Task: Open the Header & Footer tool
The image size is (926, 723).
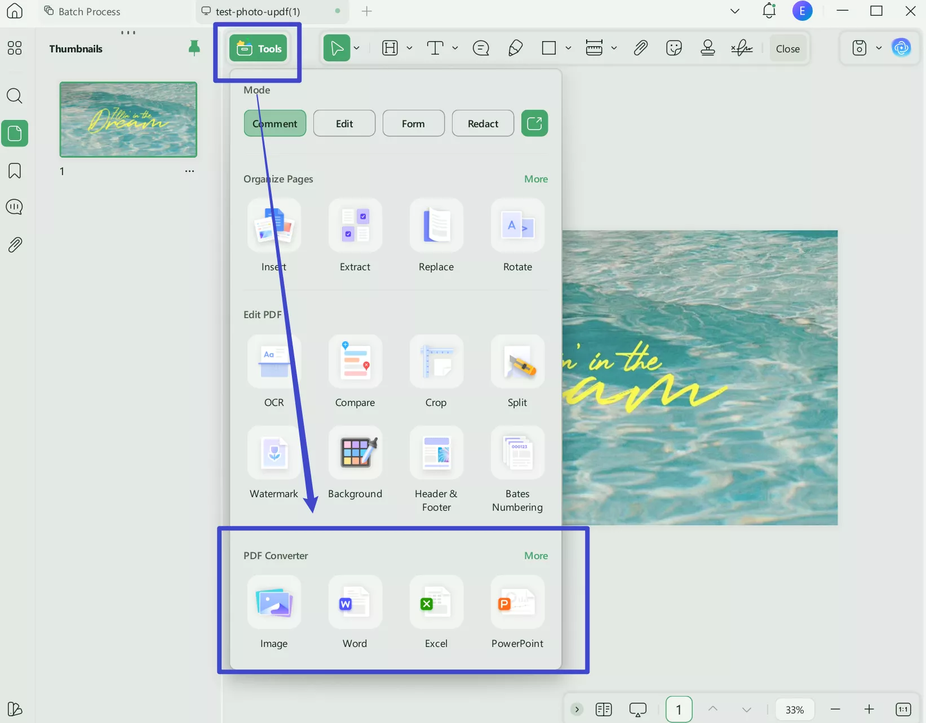Action: (436, 452)
